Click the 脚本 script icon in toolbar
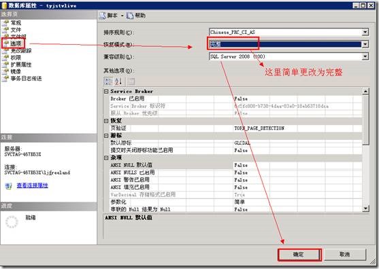The height and width of the screenshot is (269, 379). (x=103, y=16)
